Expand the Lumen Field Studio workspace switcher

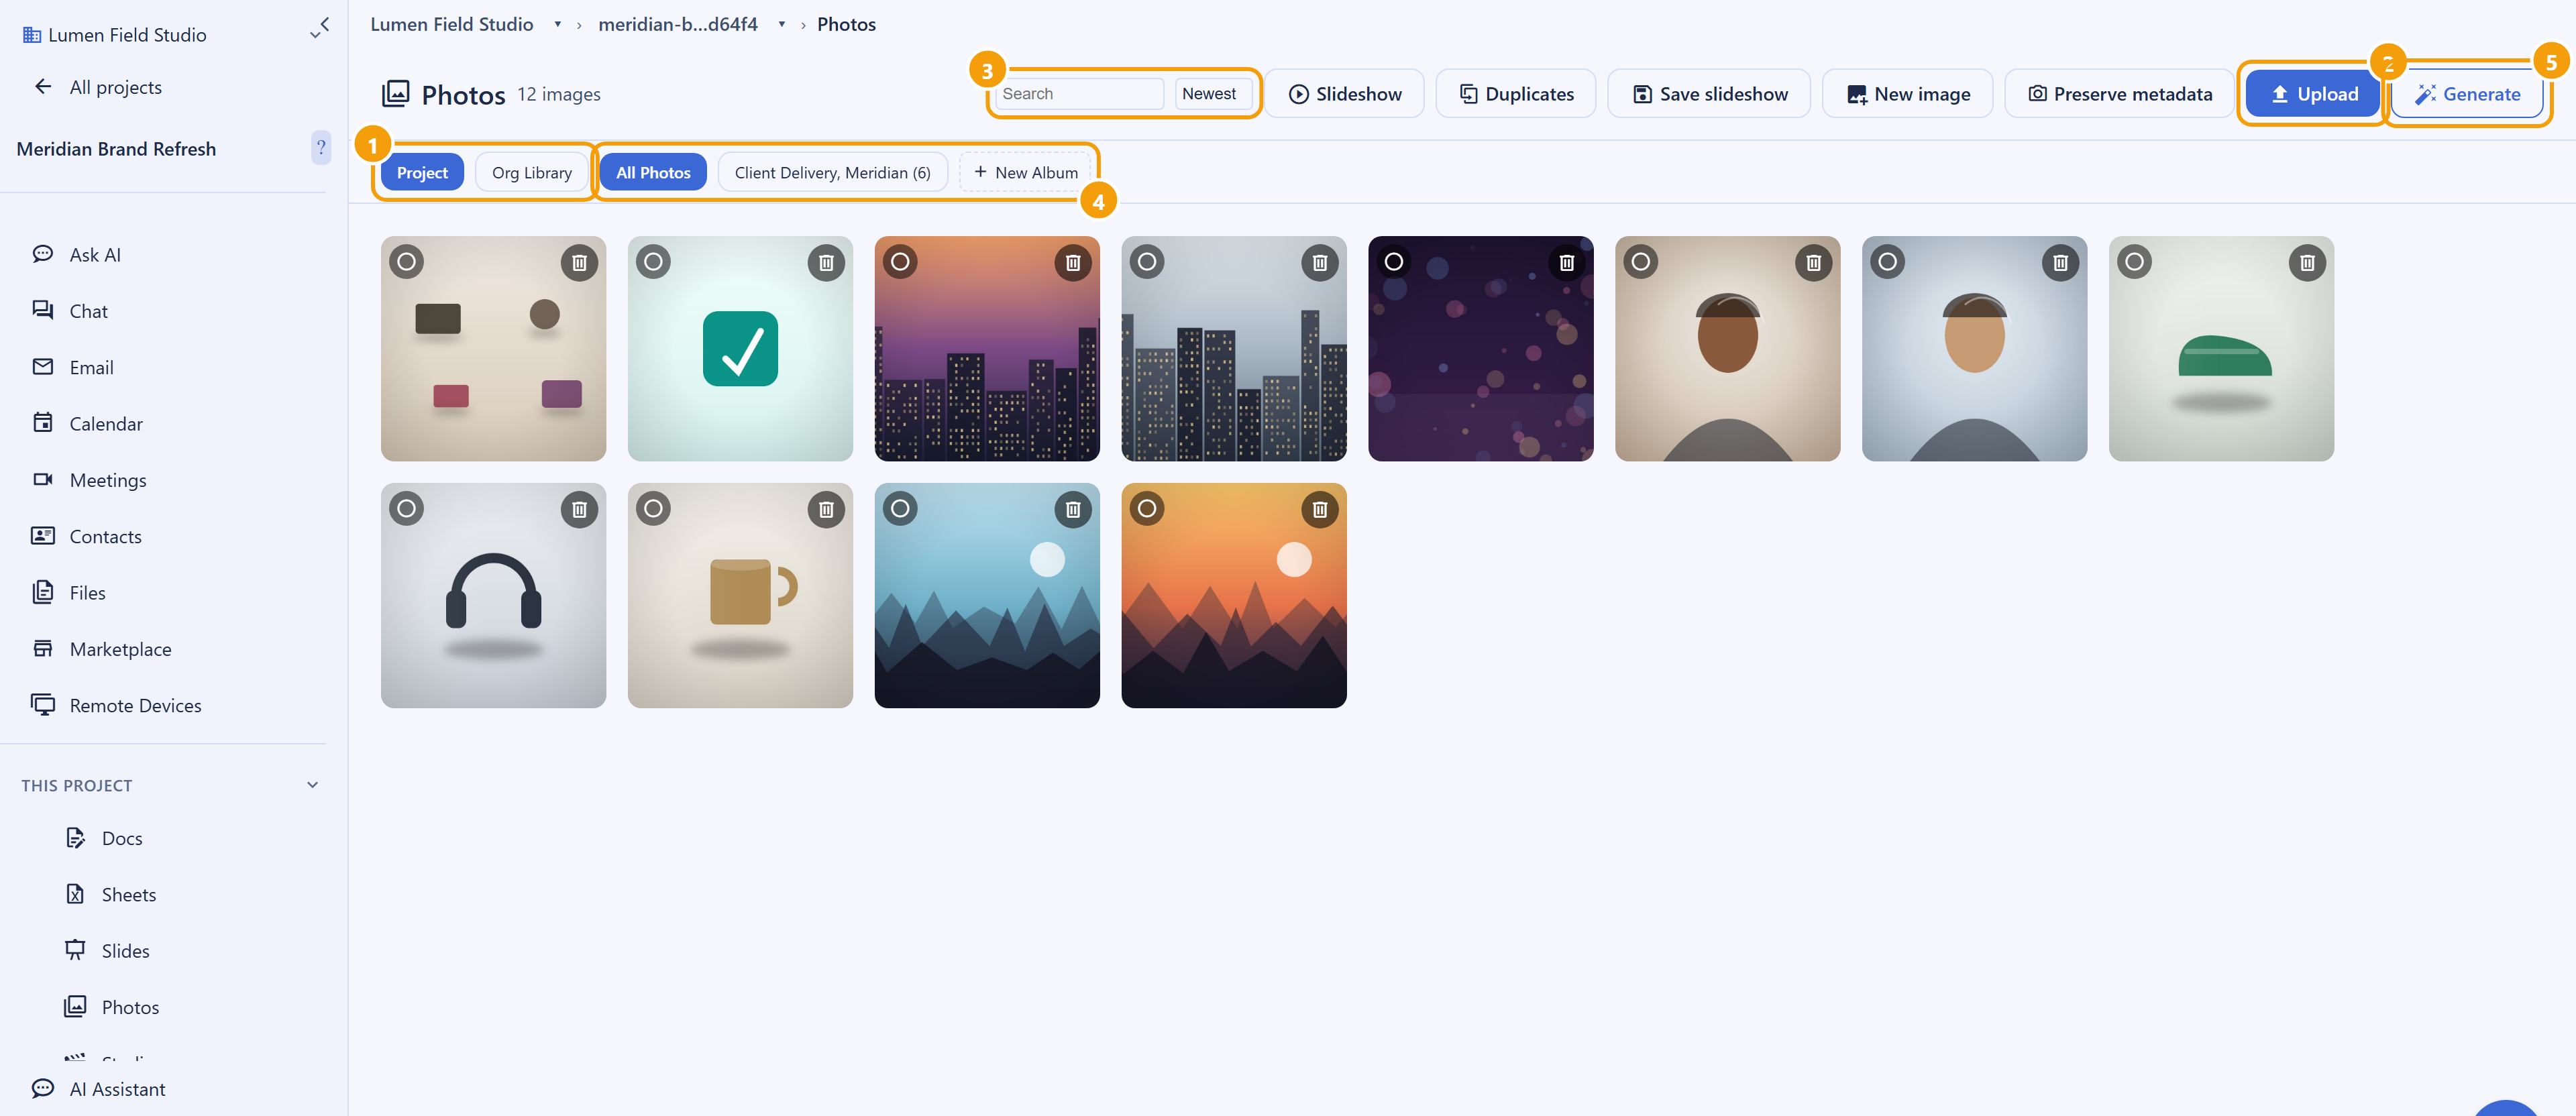pyautogui.click(x=315, y=35)
